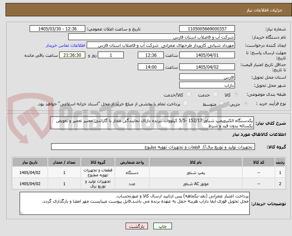Select the کالا/خدمت radio button

[x=189, y=94]
